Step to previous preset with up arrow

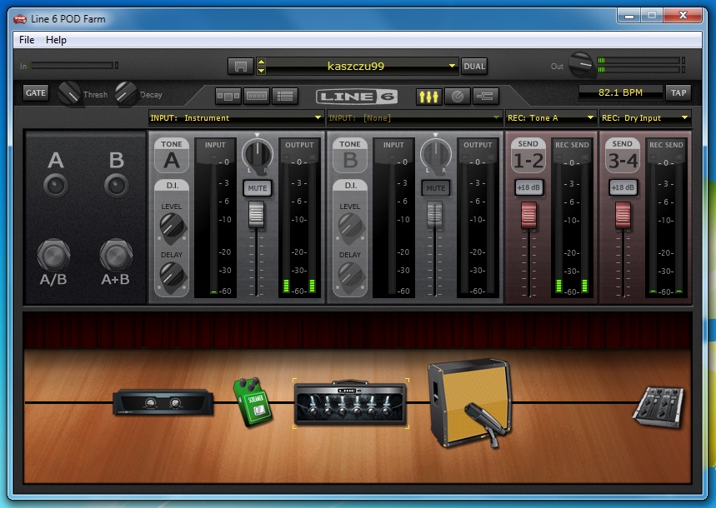[261, 62]
